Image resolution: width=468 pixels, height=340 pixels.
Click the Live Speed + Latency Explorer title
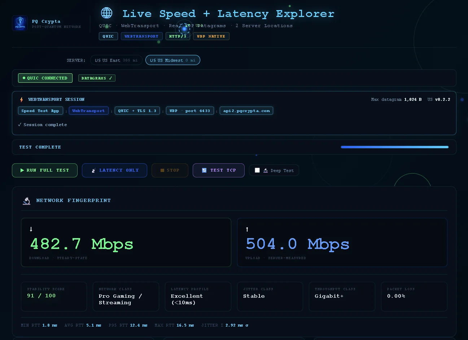(228, 14)
